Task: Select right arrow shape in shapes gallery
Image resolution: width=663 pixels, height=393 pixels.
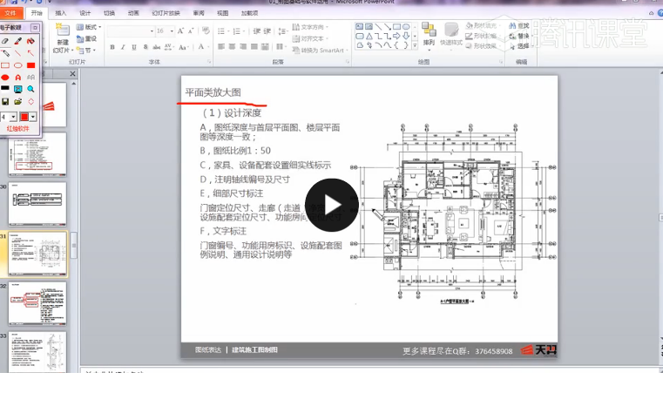Action: coord(396,36)
